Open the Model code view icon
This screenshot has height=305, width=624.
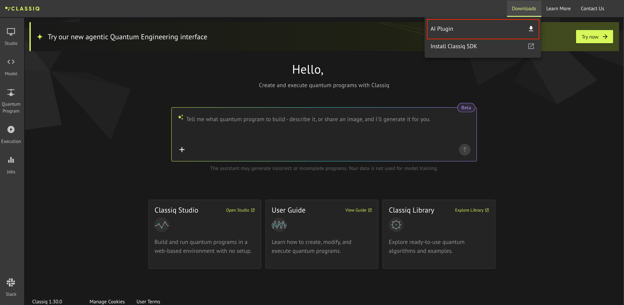[x=11, y=62]
